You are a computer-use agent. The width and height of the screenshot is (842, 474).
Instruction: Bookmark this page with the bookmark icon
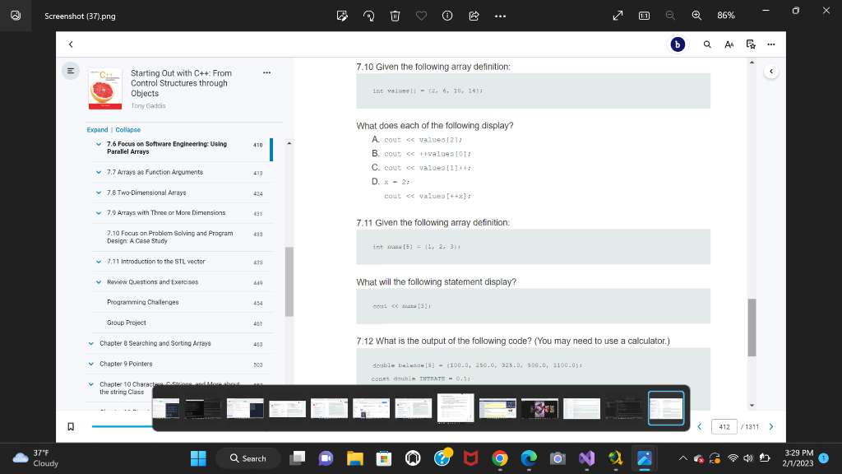click(x=71, y=426)
